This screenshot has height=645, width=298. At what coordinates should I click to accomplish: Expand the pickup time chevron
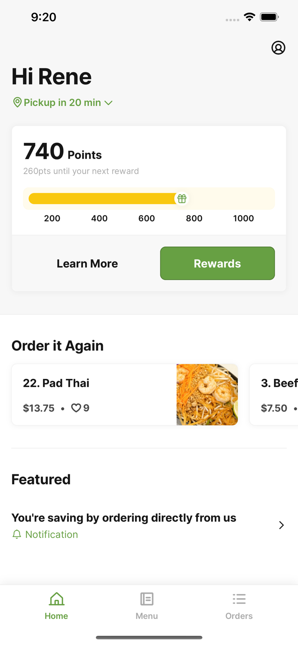click(108, 103)
